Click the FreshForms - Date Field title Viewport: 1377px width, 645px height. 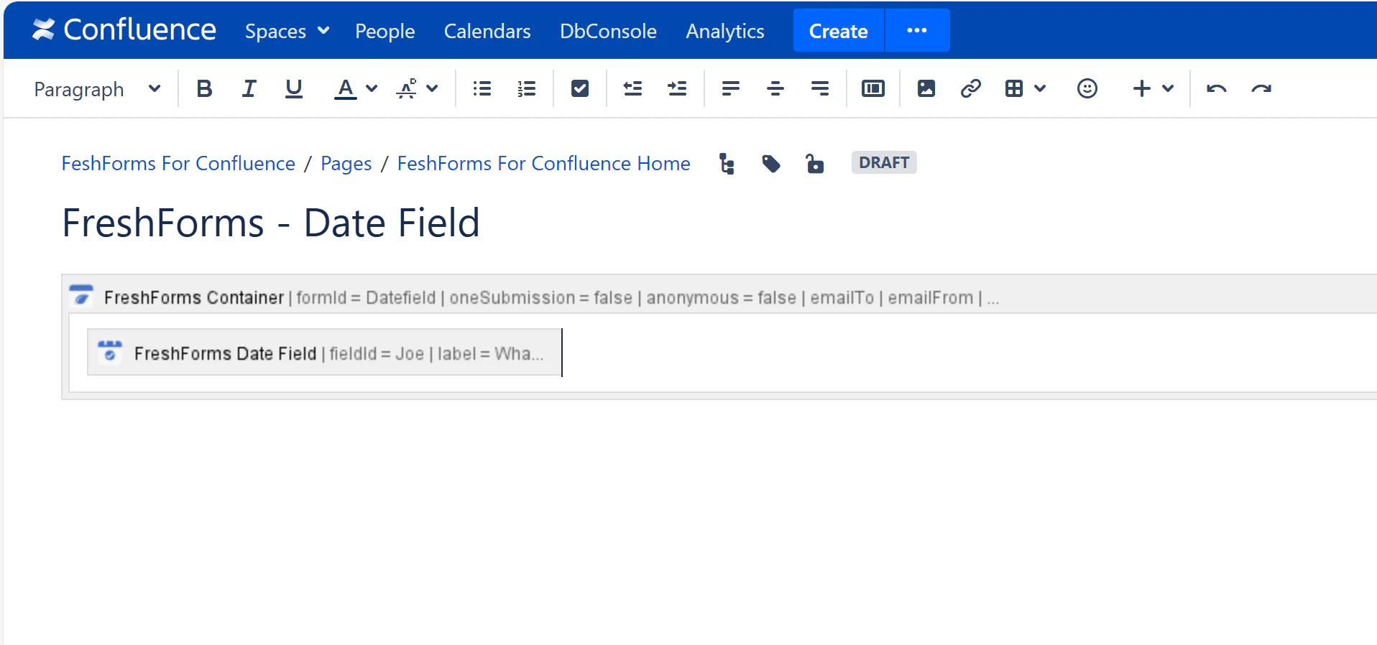point(270,223)
